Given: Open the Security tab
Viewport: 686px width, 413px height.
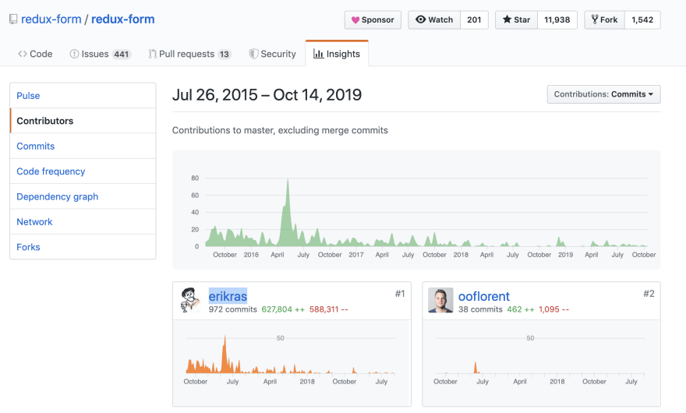Looking at the screenshot, I should (x=273, y=54).
